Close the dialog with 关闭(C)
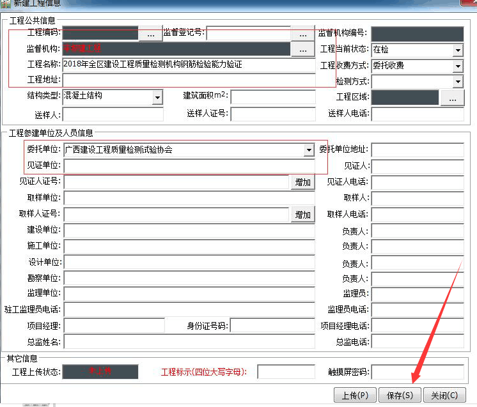 (444, 395)
